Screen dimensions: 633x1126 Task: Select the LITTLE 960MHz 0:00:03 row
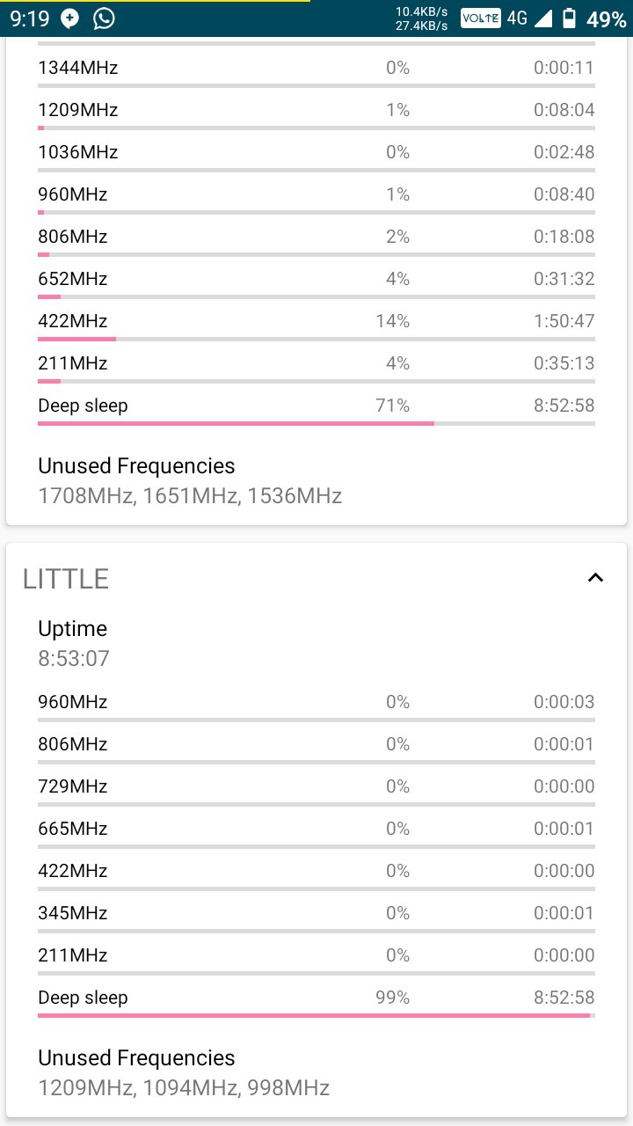pos(316,706)
